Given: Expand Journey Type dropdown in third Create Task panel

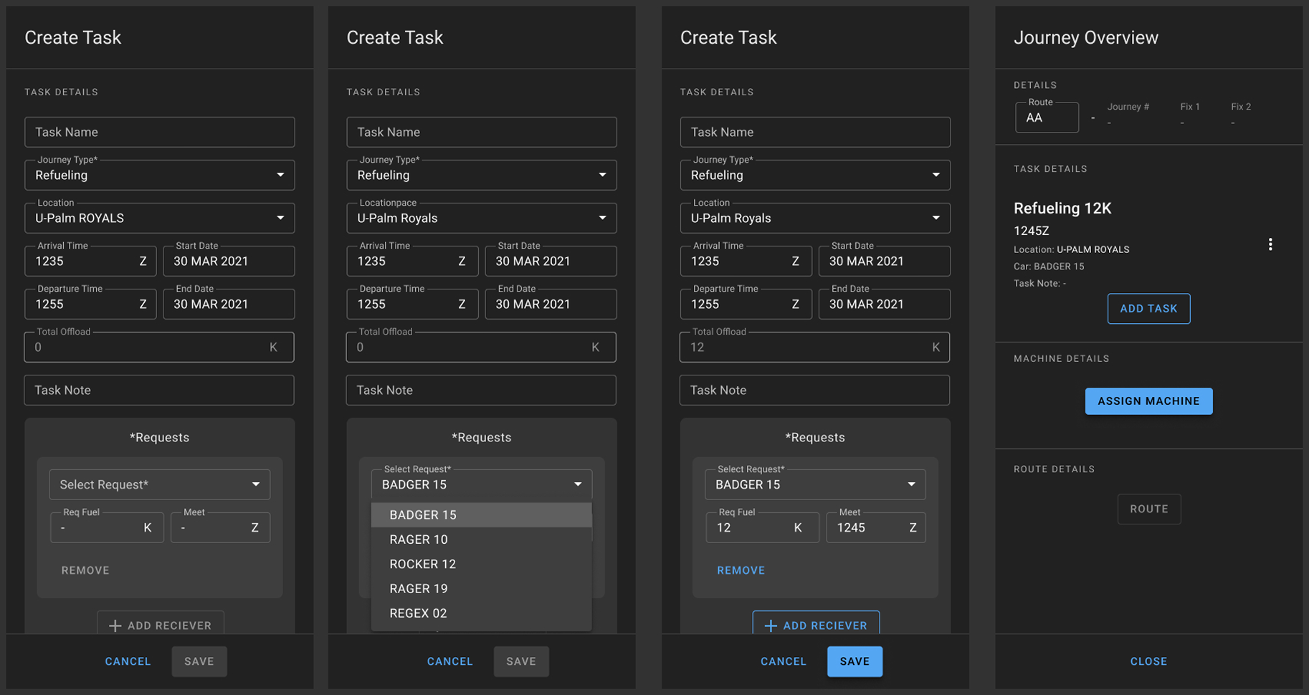Looking at the screenshot, I should click(815, 175).
